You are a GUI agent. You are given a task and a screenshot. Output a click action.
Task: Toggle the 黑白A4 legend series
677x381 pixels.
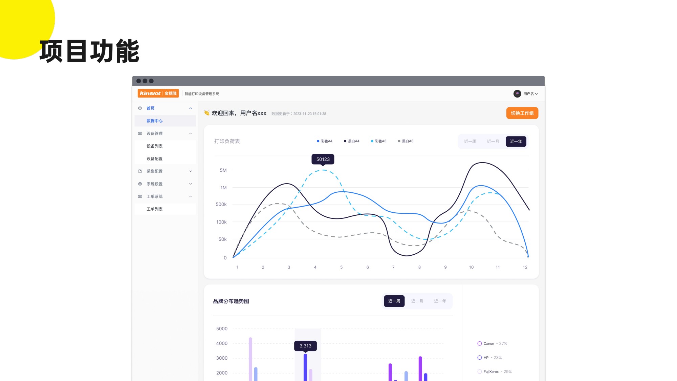pos(352,141)
